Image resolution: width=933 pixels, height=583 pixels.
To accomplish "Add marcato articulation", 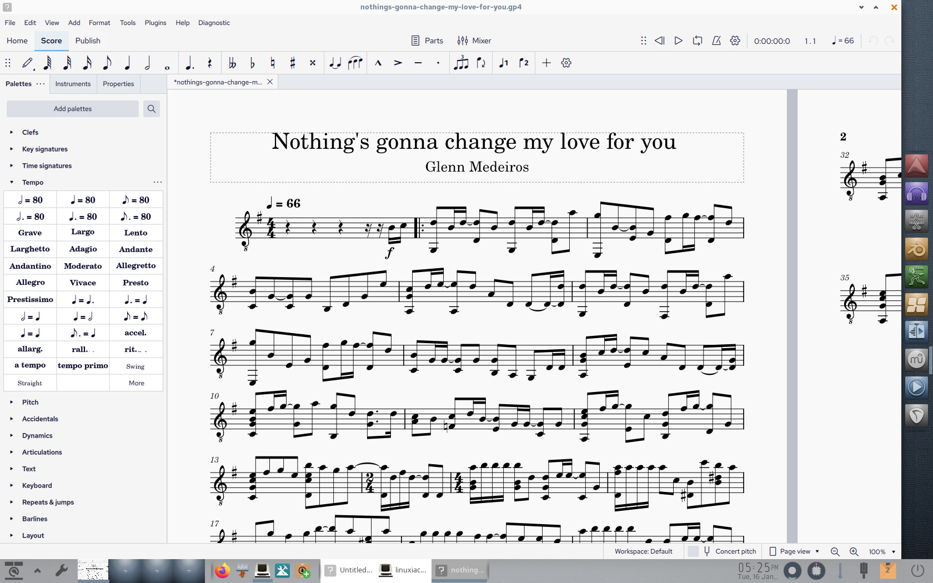I will [x=378, y=63].
